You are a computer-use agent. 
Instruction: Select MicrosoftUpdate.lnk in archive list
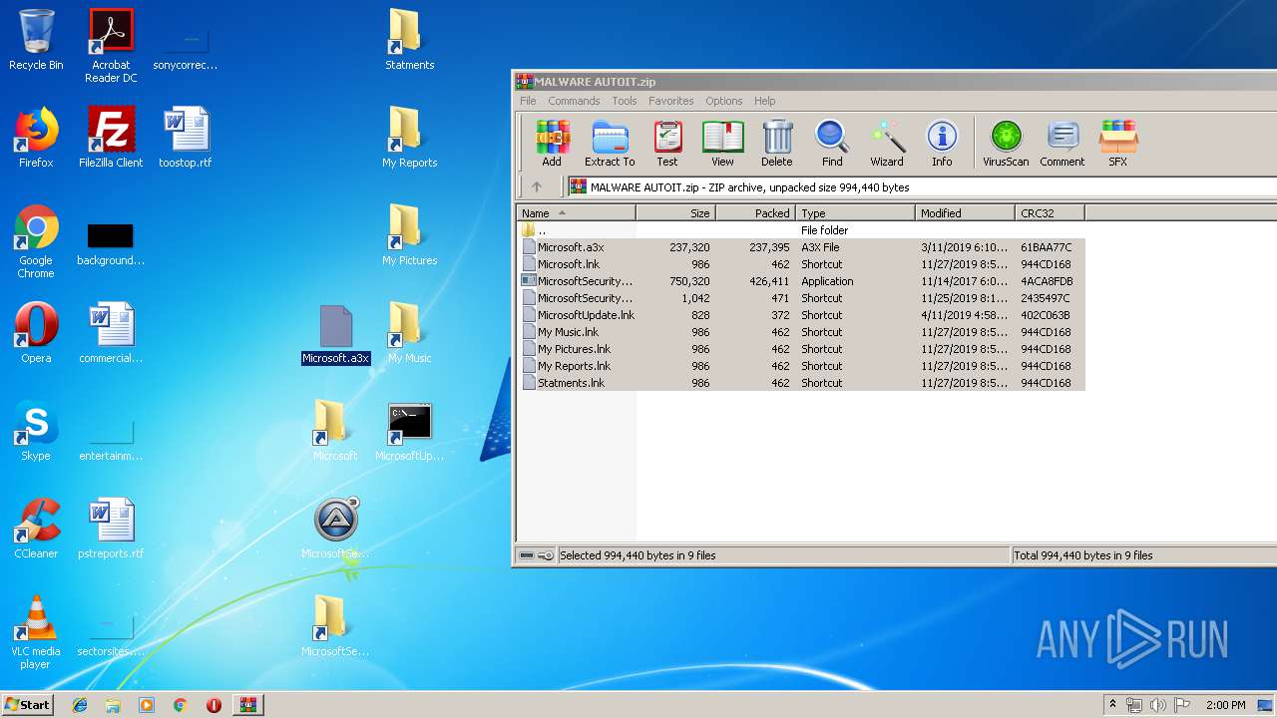[801, 315]
